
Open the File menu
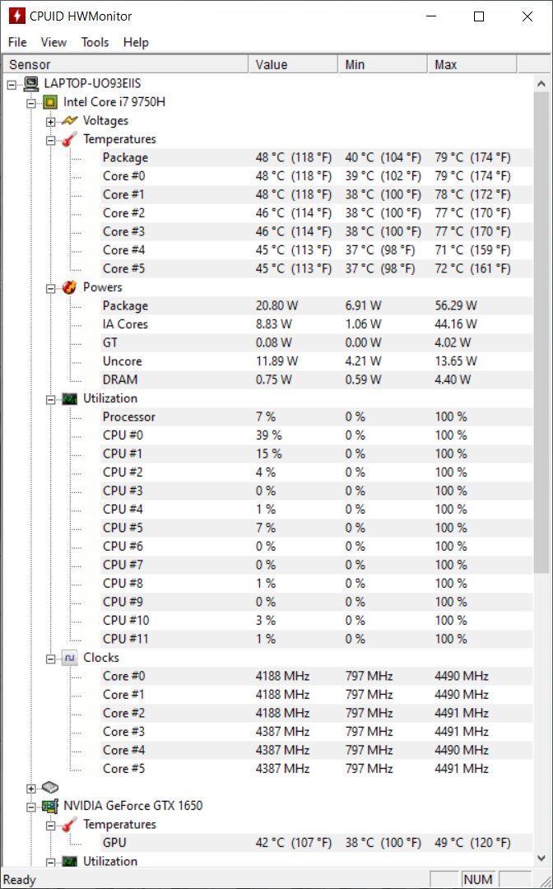point(17,42)
